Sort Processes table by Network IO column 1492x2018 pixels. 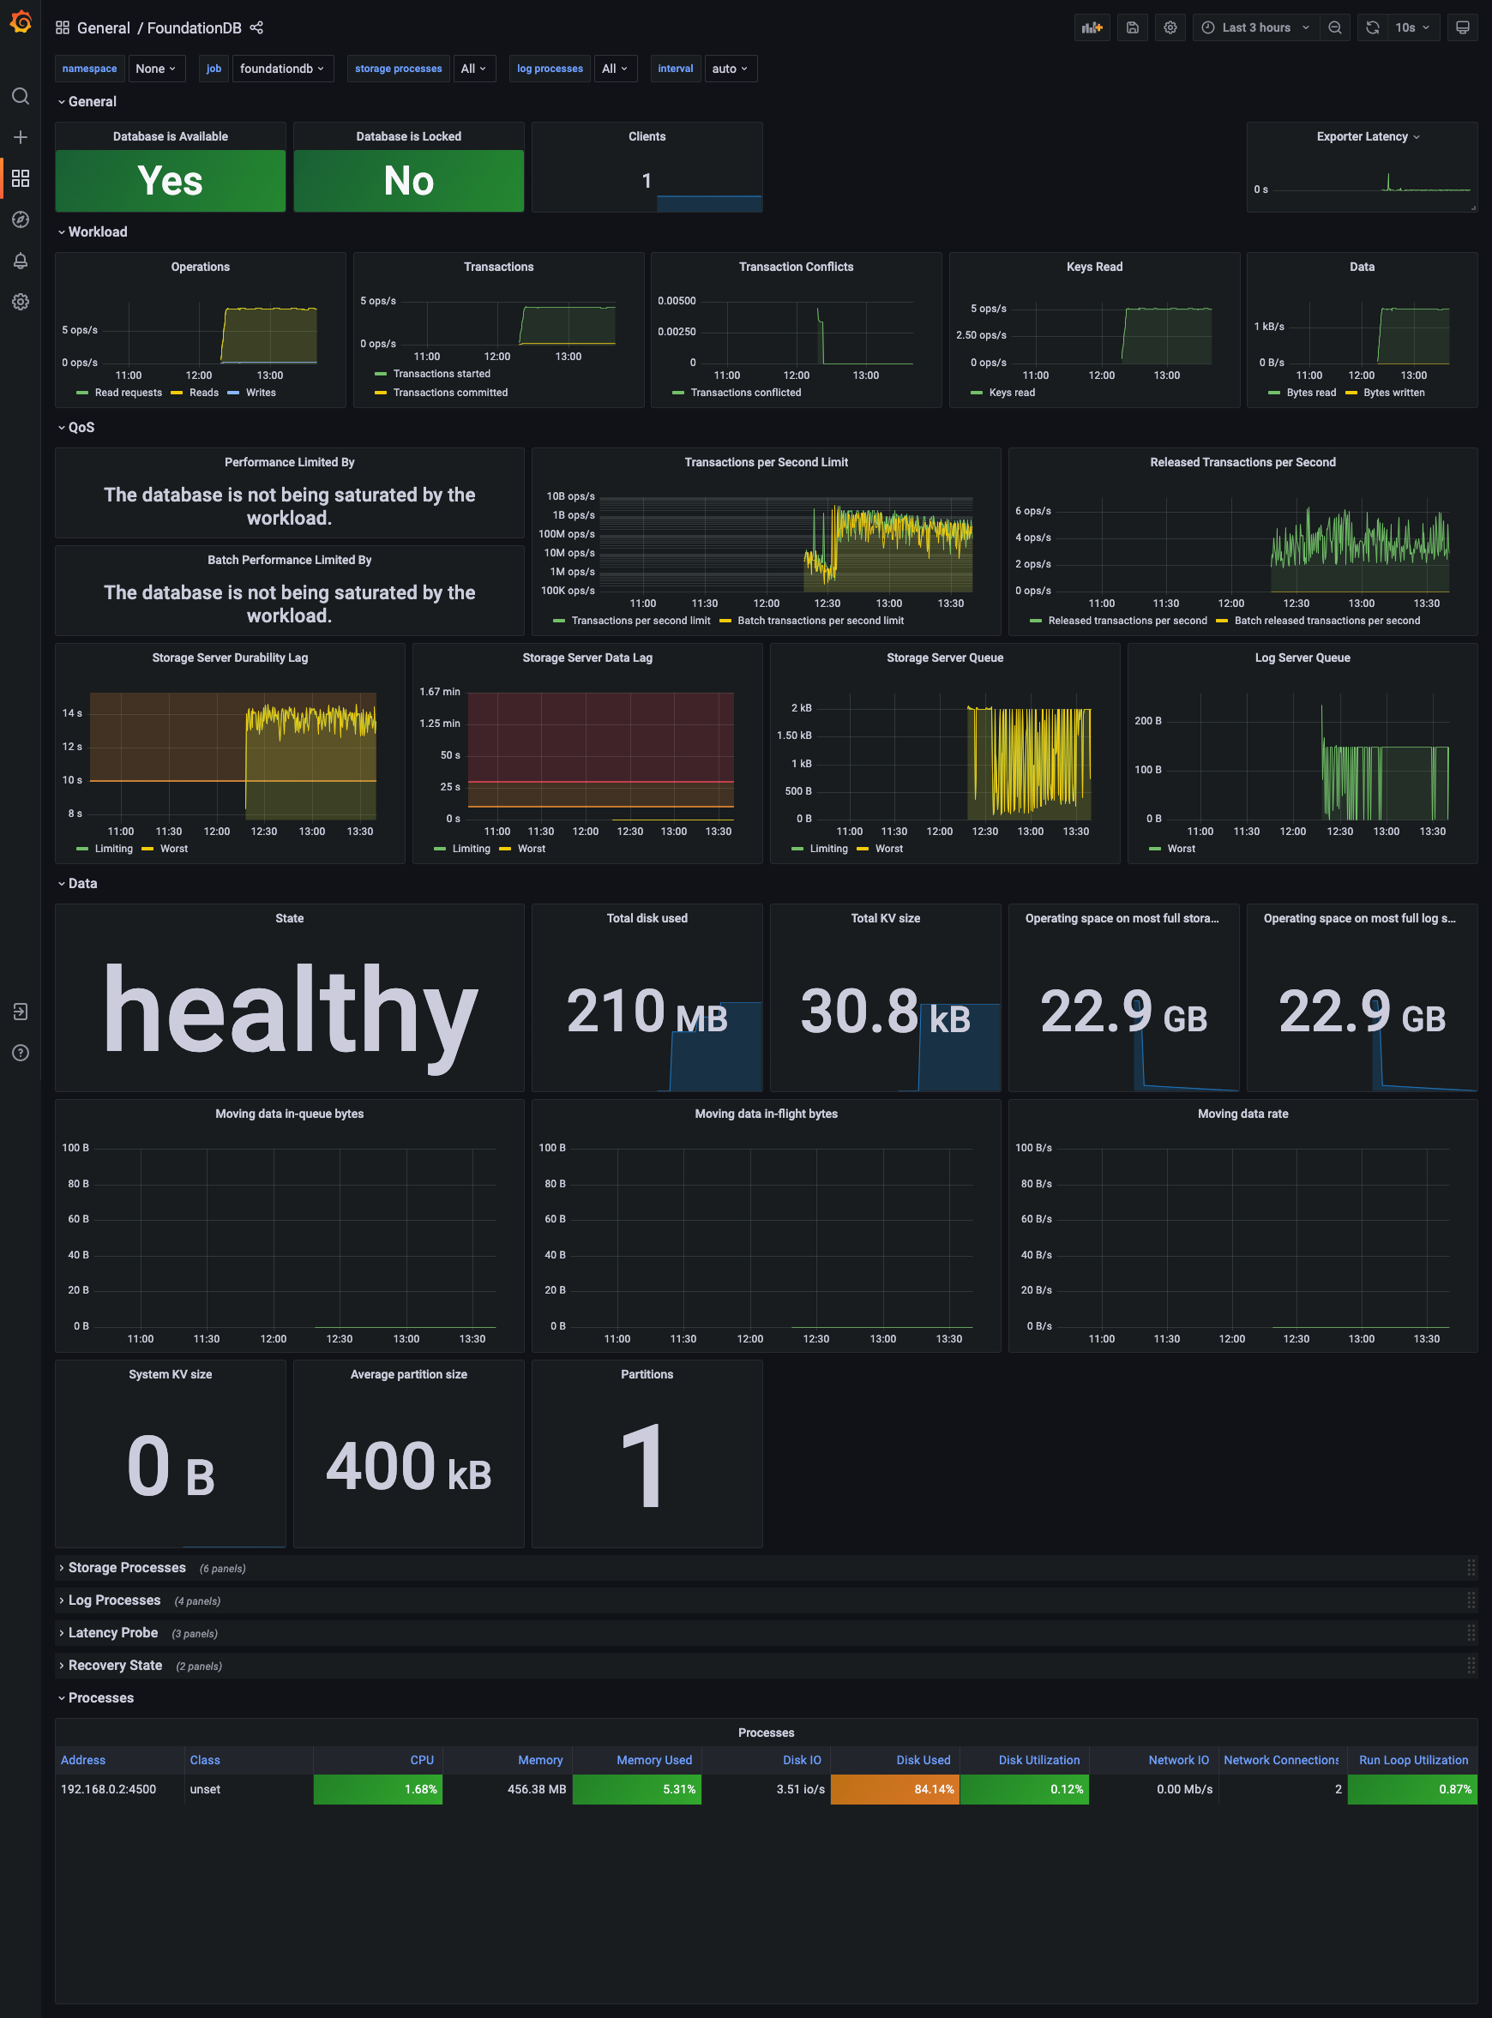coord(1177,1760)
